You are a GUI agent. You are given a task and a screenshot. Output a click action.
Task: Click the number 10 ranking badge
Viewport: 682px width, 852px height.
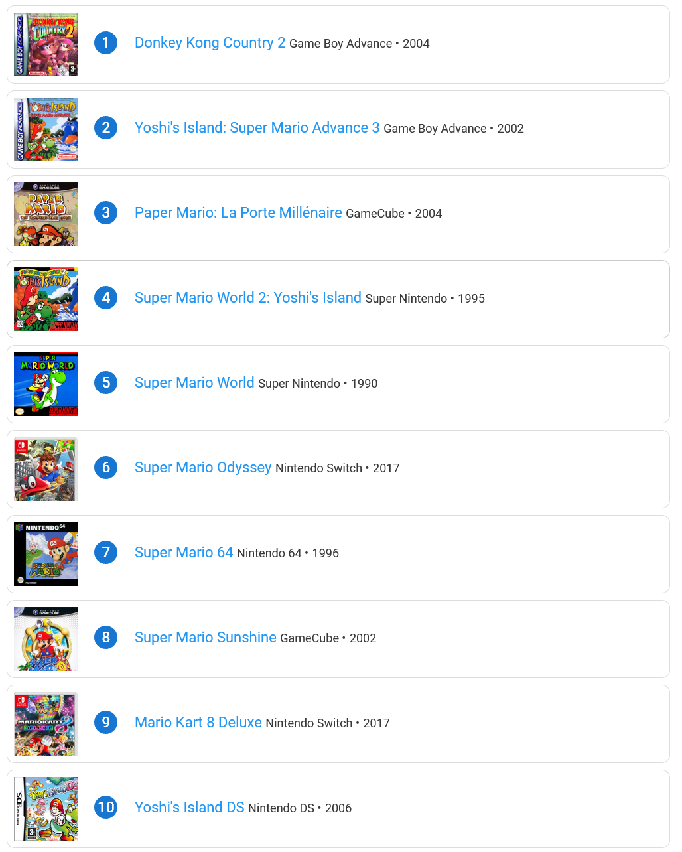click(x=106, y=808)
